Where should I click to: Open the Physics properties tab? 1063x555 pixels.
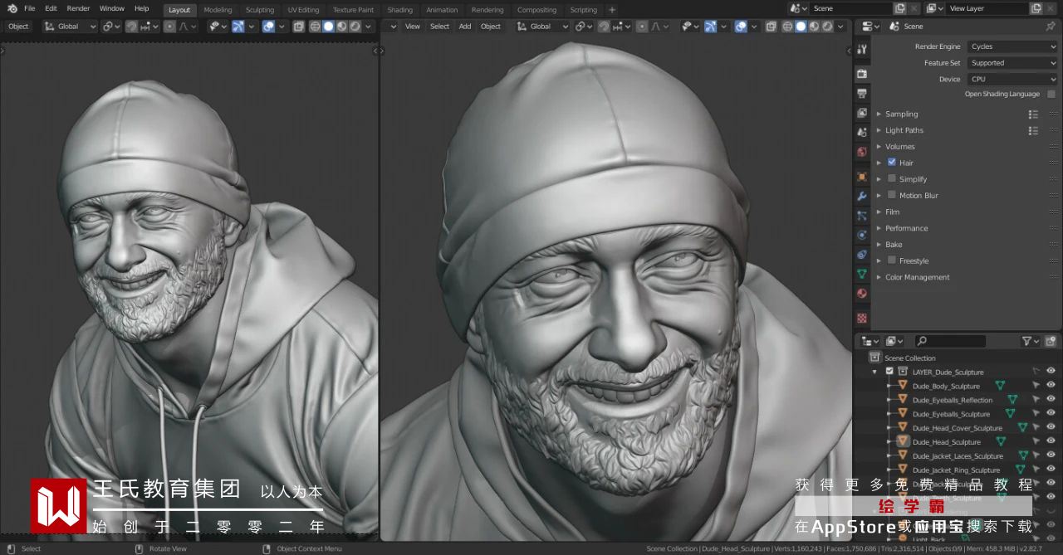(862, 235)
